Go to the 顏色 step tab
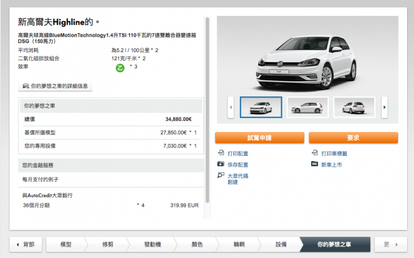414x258 pixels. point(197,245)
